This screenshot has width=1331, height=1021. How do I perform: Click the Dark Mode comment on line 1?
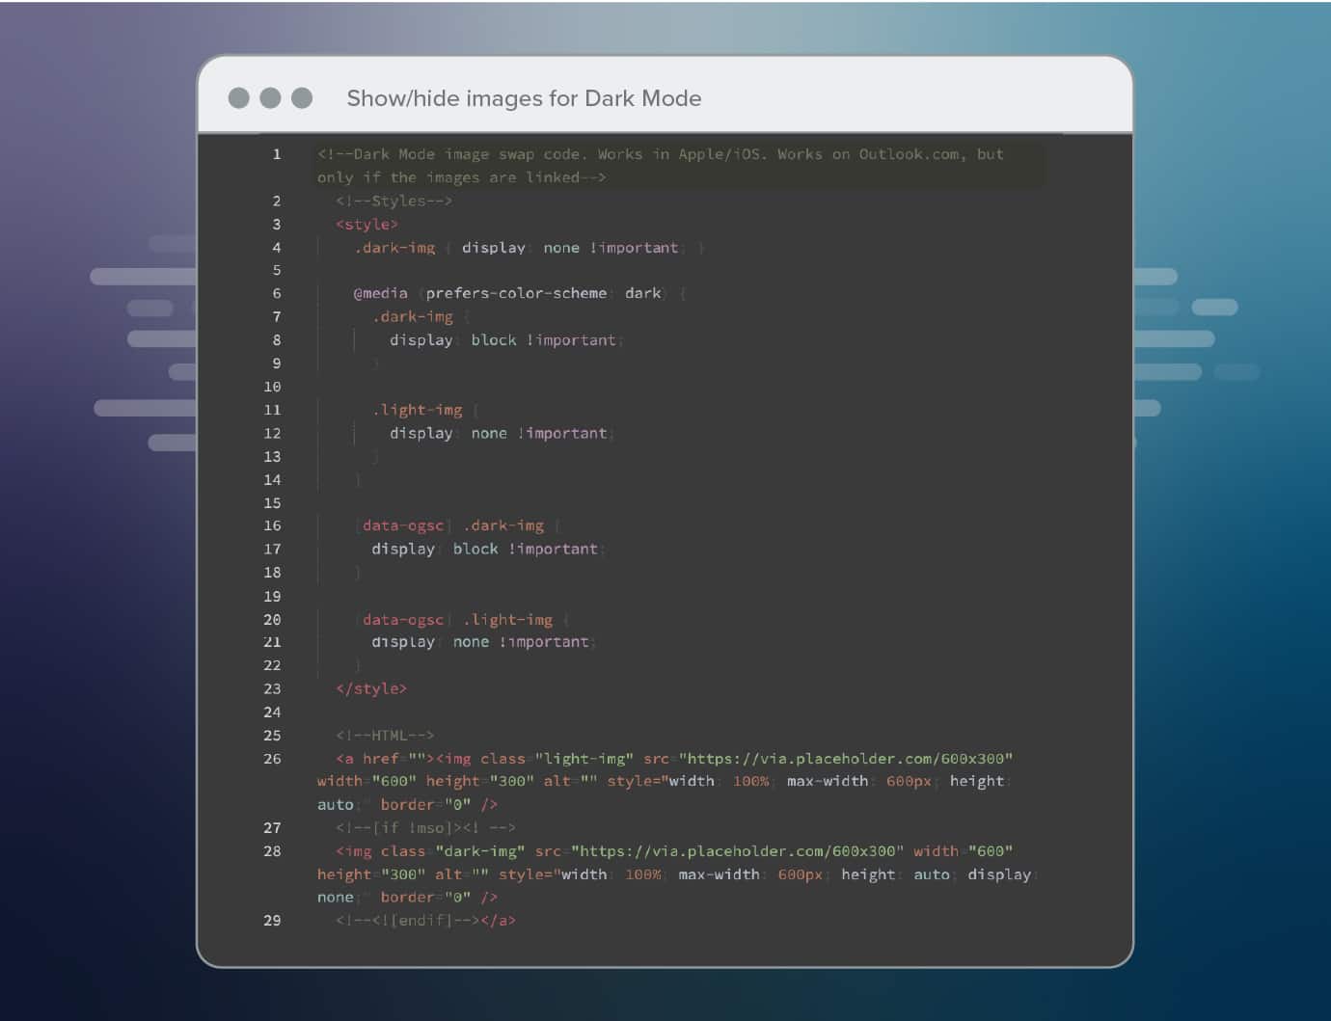661,166
